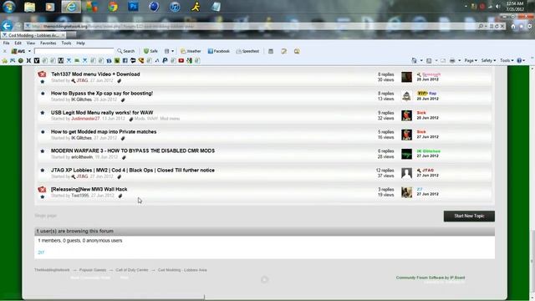Click the AVG toolbar logo
This screenshot has width=535, height=301.
[18, 51]
